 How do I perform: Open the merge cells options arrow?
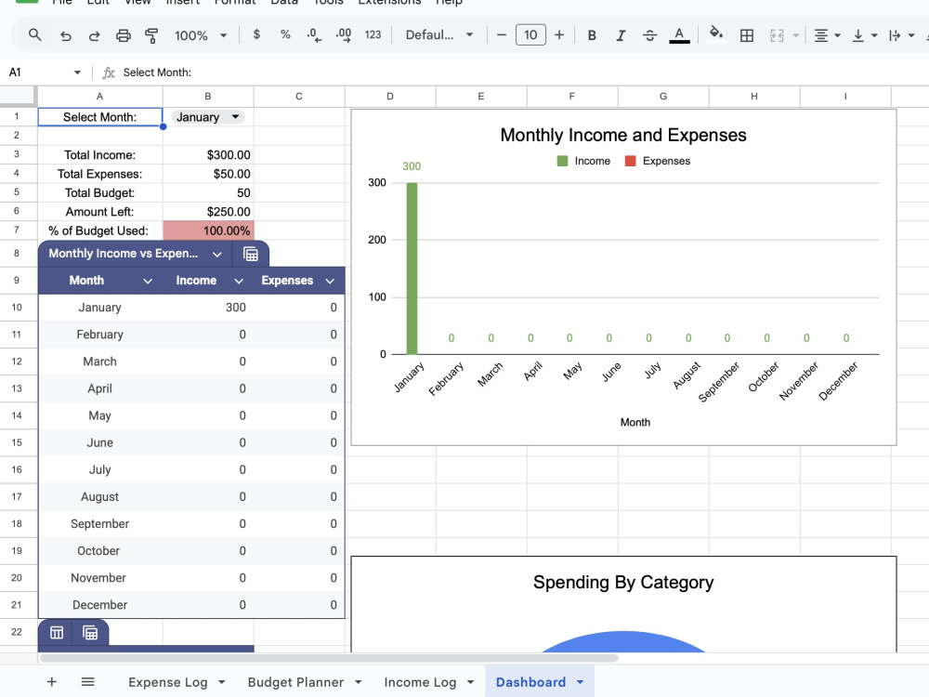[796, 35]
